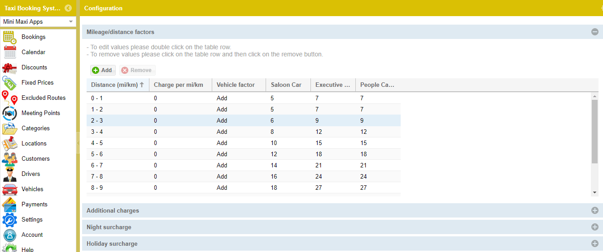Click the Discounts gift icon

coord(10,68)
